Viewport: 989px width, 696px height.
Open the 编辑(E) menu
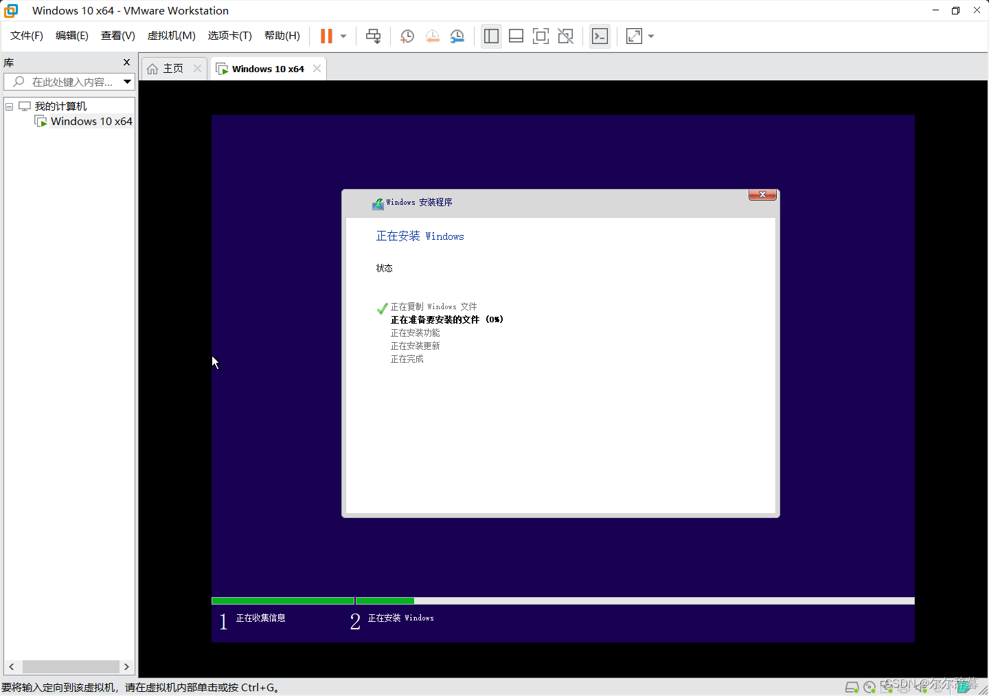72,36
